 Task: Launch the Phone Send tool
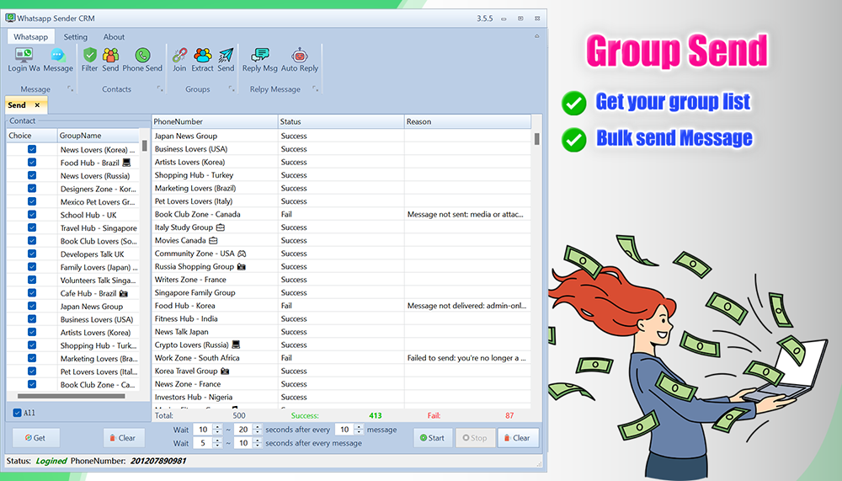coord(142,59)
